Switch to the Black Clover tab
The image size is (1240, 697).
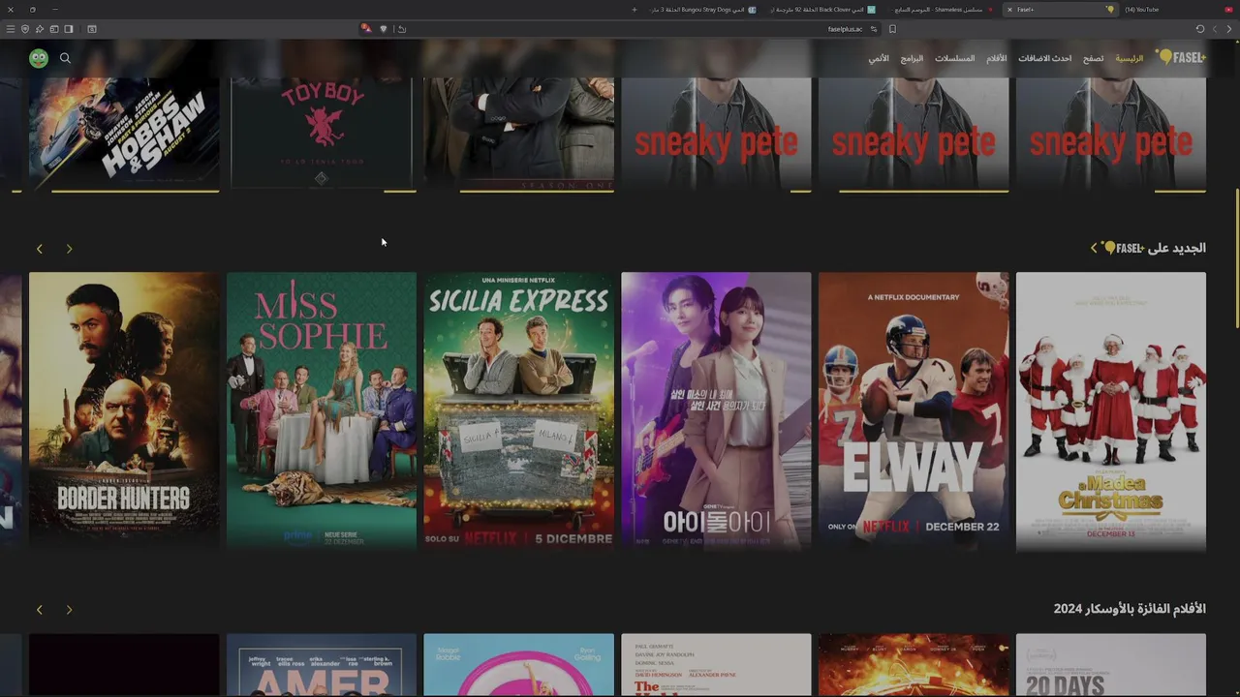[x=821, y=10]
